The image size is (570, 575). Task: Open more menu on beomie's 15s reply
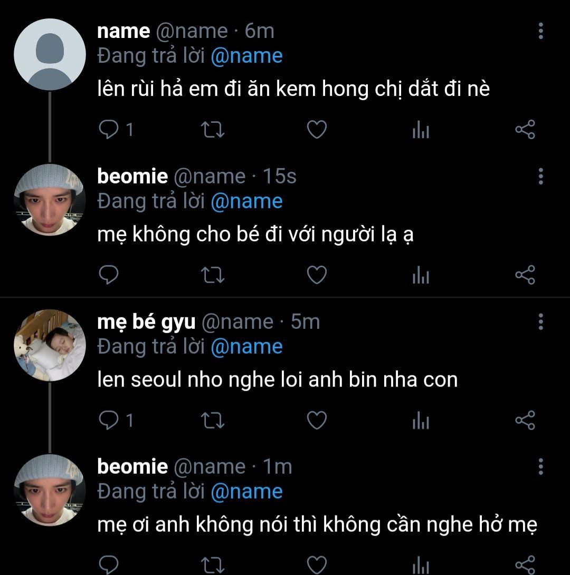tap(540, 177)
